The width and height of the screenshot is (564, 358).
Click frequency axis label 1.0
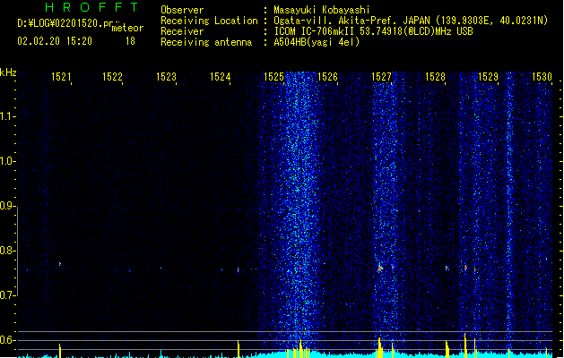point(7,161)
